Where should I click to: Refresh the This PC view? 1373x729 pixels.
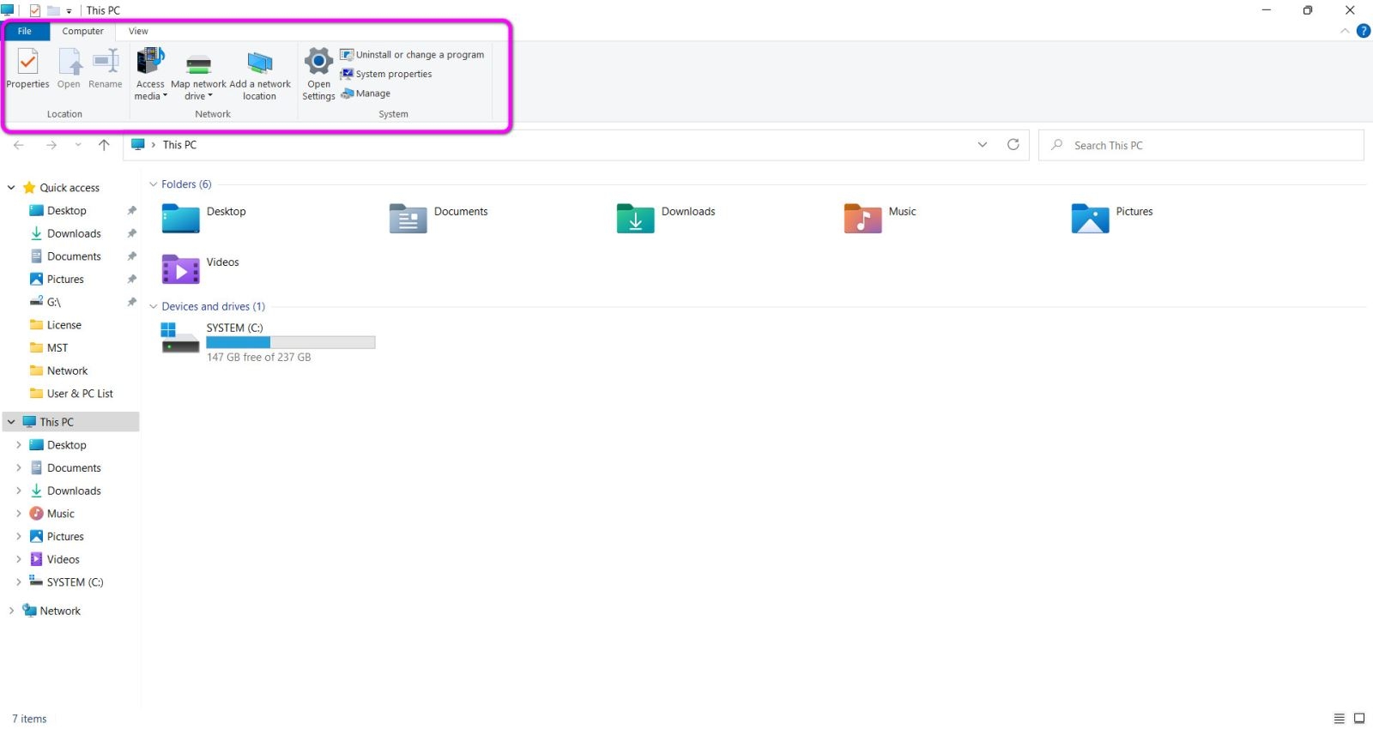[1013, 145]
